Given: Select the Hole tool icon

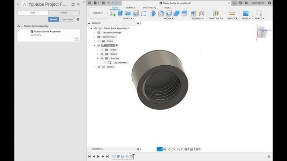Looking at the screenshot, I should coord(136,13).
